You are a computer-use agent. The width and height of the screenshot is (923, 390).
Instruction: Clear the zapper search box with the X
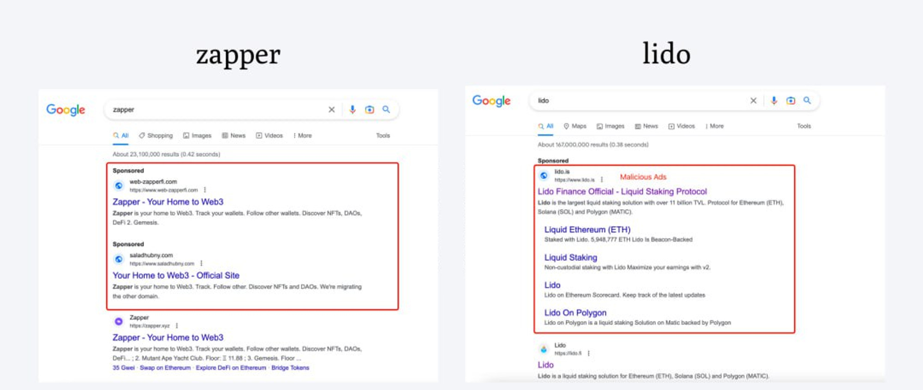coord(331,110)
